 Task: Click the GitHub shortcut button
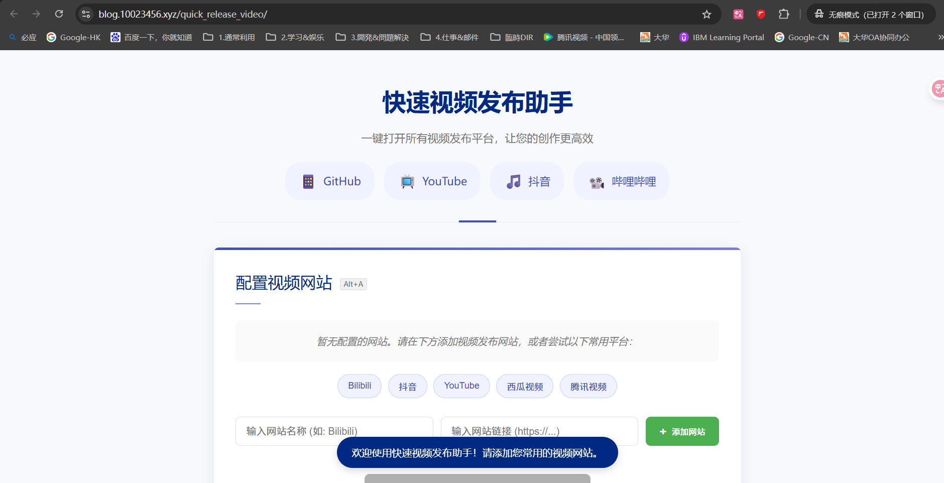tap(330, 181)
